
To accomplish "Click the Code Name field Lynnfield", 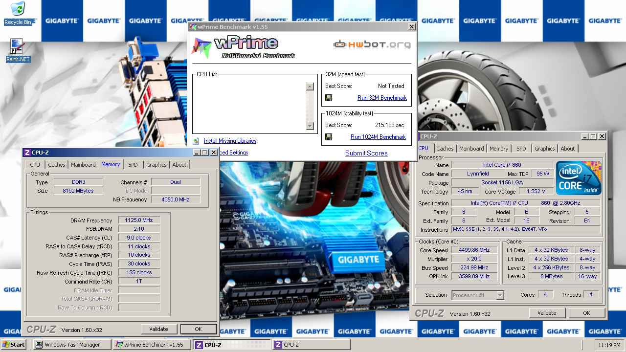I will point(478,174).
